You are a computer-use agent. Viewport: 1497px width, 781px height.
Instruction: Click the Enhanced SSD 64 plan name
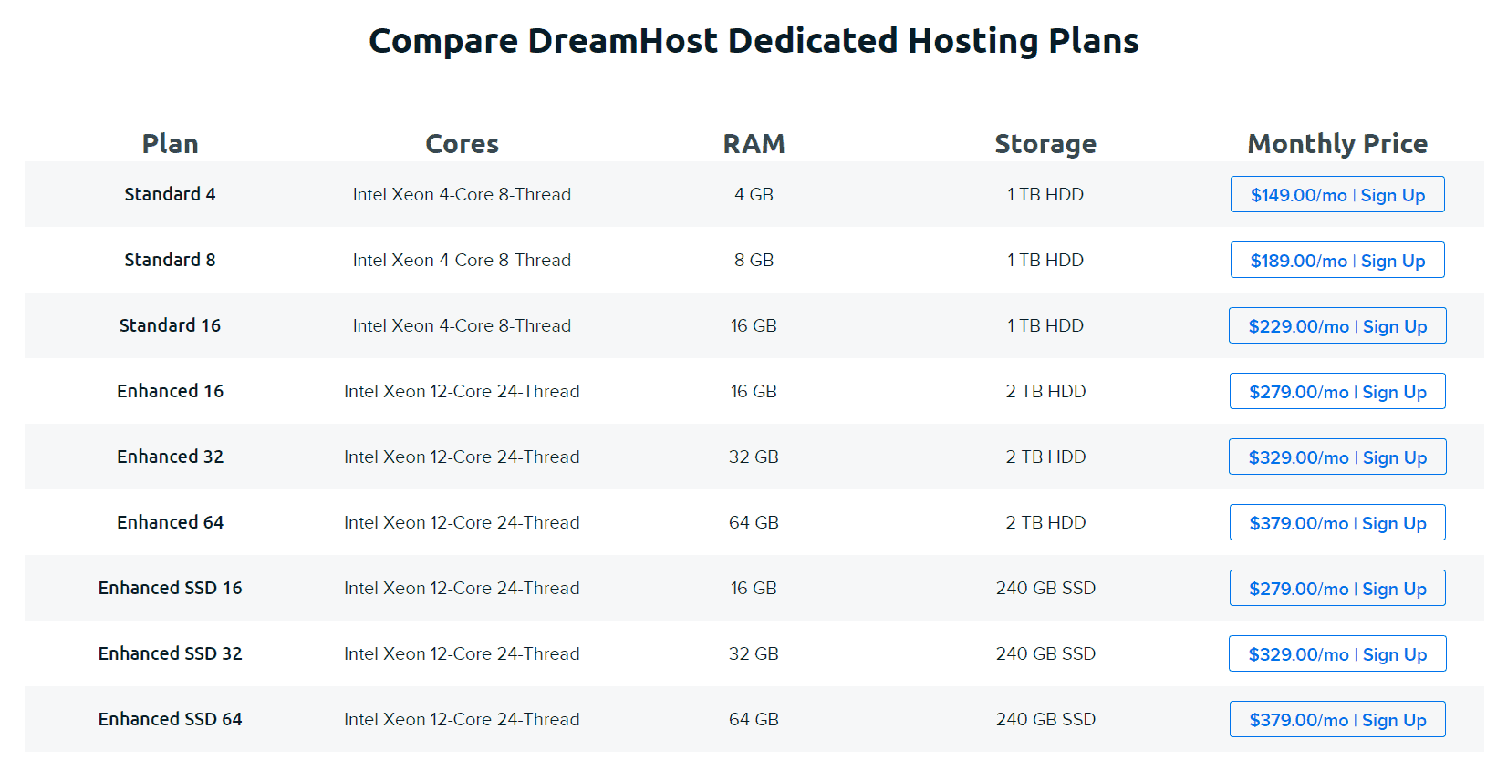pos(170,719)
